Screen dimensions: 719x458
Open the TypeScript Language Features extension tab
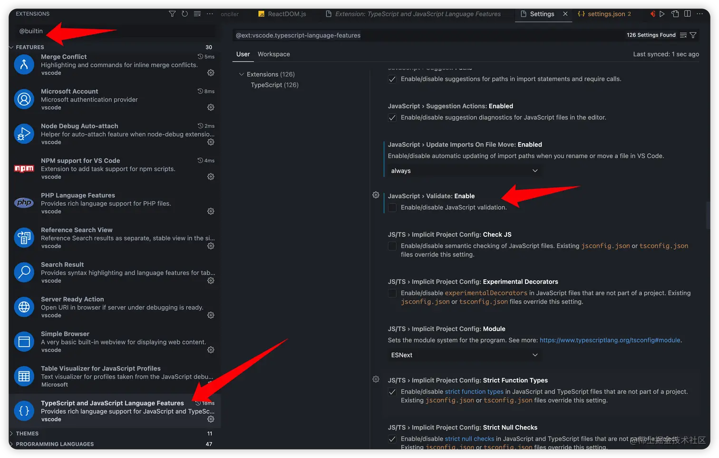414,14
